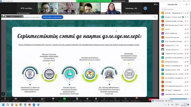This screenshot has height=107, width=191.
Task: Open the Chat bubble icon
Action: [x=53, y=99]
